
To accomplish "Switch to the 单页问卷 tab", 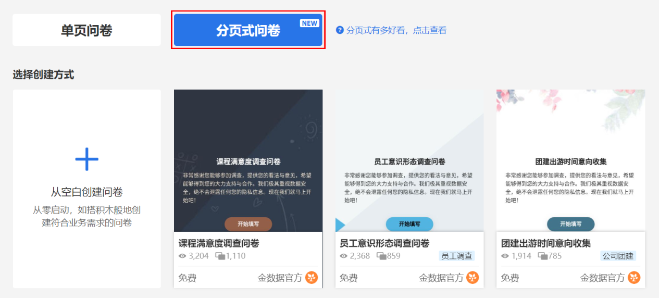I will point(86,30).
